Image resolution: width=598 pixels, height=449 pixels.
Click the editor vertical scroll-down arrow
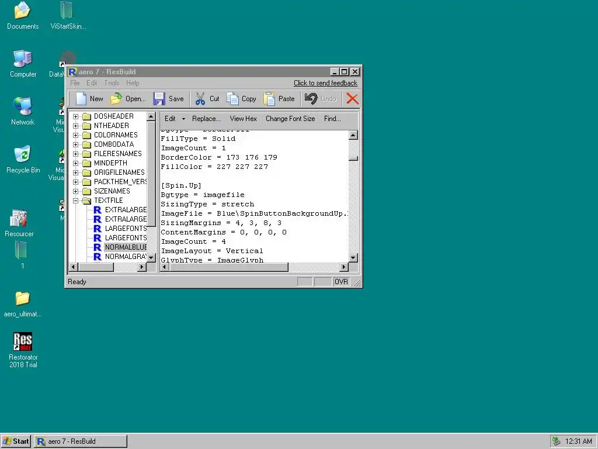pyautogui.click(x=353, y=258)
